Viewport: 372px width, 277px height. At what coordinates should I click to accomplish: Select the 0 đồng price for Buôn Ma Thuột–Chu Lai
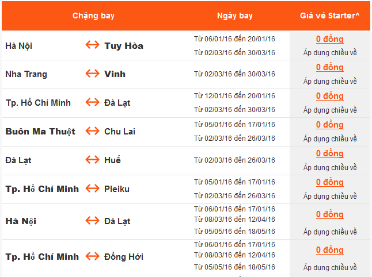point(330,125)
